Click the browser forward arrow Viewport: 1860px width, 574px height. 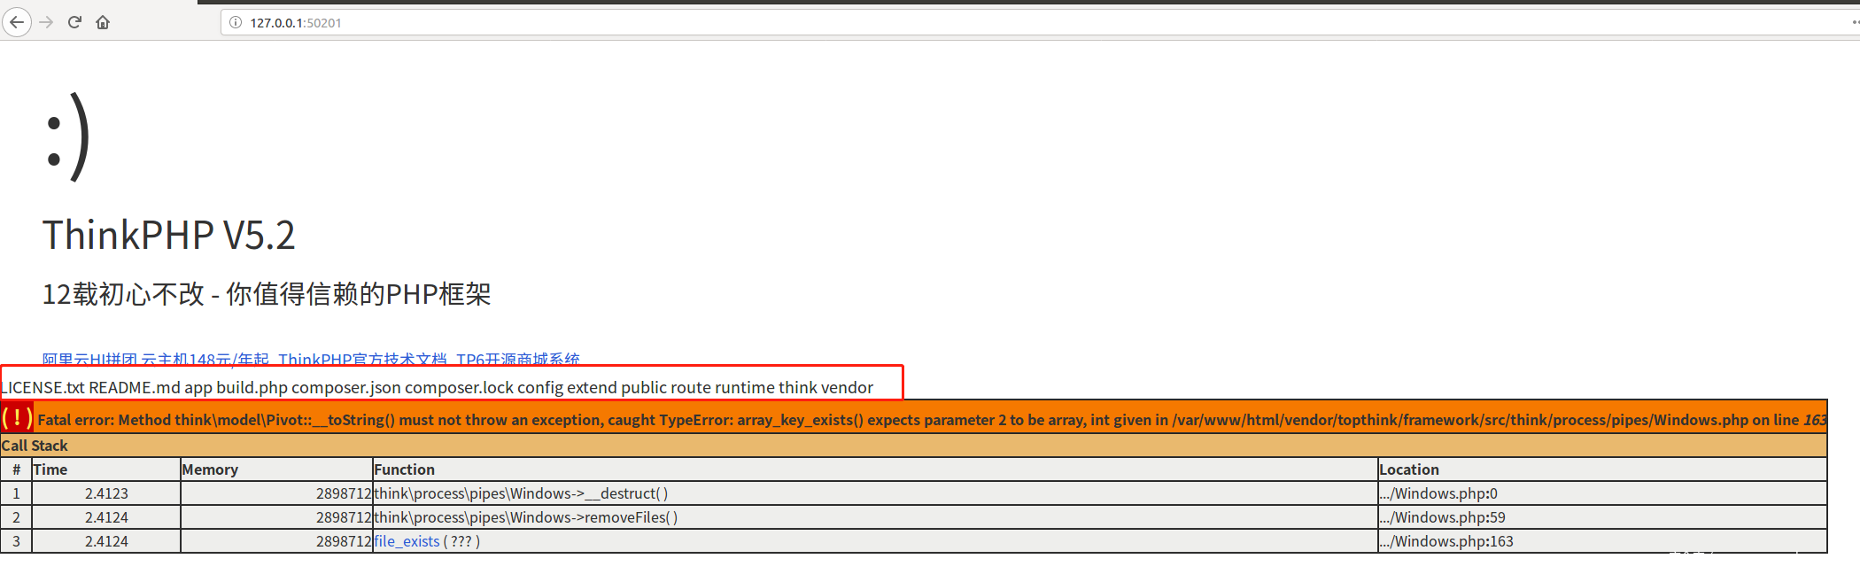tap(47, 22)
